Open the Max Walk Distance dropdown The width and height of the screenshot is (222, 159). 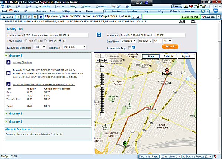(39, 47)
